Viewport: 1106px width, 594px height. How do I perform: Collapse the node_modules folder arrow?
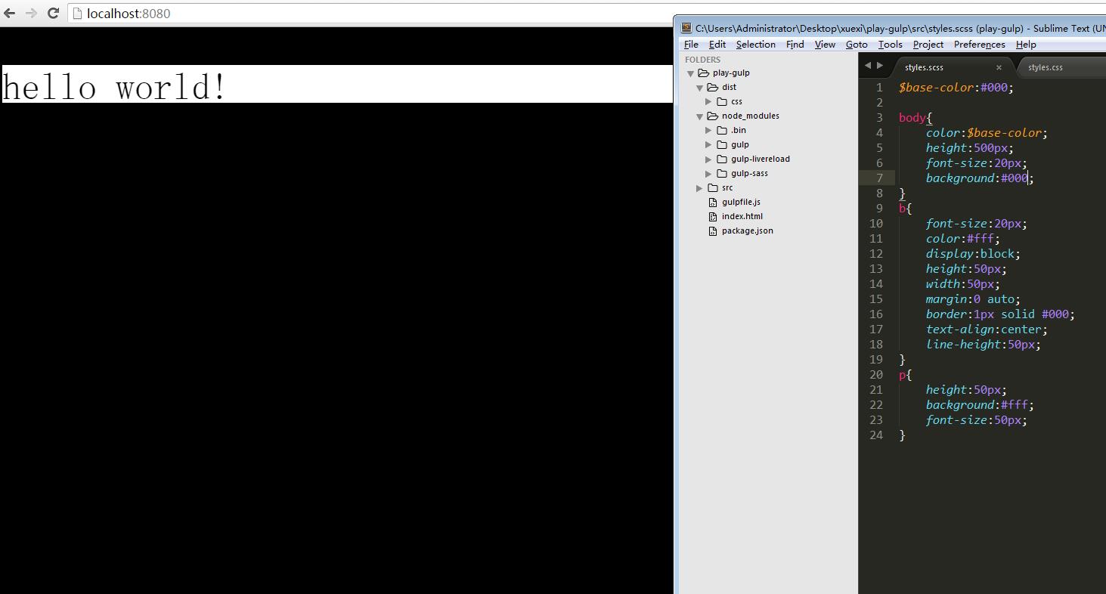700,116
